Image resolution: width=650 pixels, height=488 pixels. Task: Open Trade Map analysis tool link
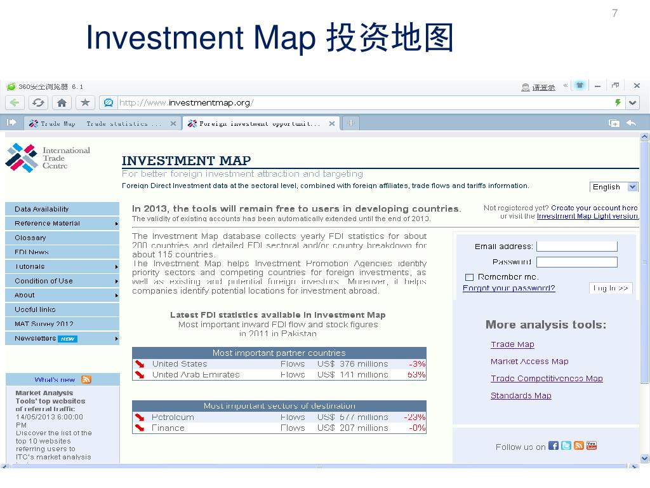pyautogui.click(x=512, y=344)
